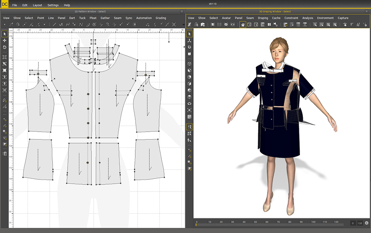Open the Layout menu
This screenshot has width=371, height=233.
tap(37, 5)
